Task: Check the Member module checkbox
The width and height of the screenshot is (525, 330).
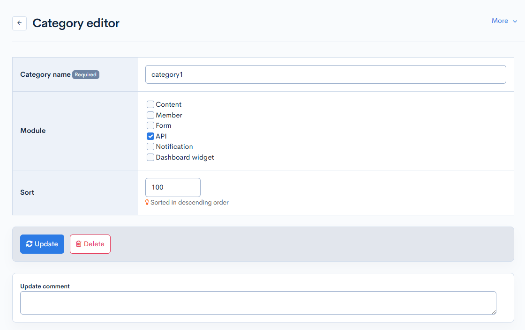Action: [x=150, y=115]
